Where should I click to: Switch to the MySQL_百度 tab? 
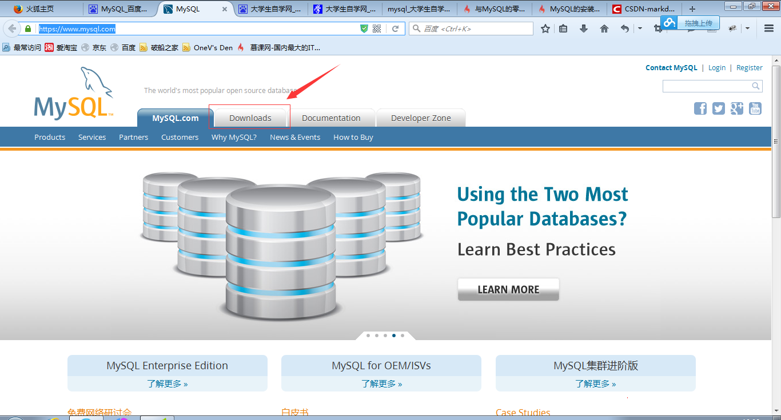click(x=119, y=9)
